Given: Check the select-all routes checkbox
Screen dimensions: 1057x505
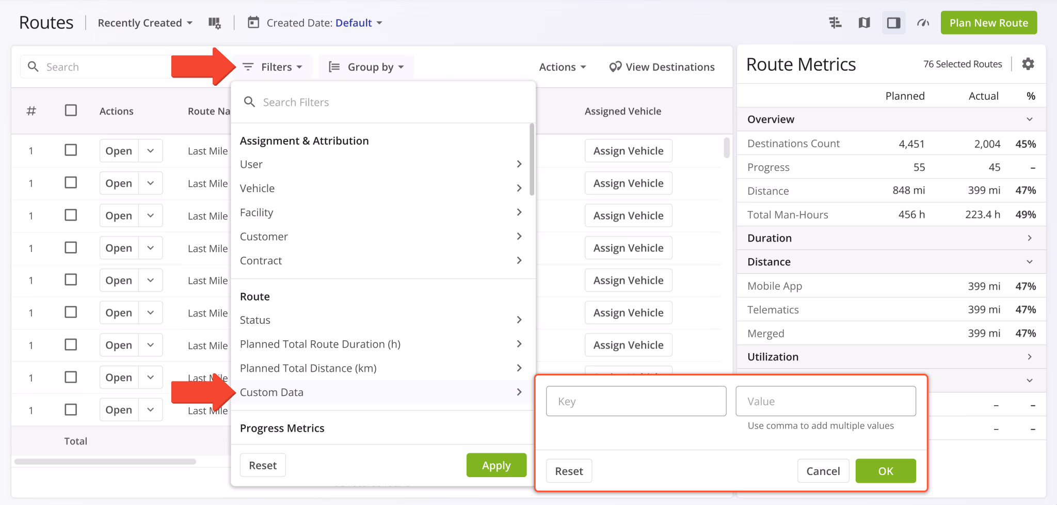Looking at the screenshot, I should tap(71, 110).
